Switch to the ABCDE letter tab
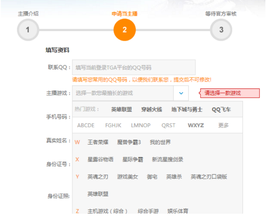The height and width of the screenshot is (216, 270). (86, 125)
